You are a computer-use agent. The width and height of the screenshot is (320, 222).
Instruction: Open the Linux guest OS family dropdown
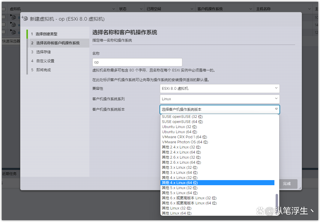(219, 99)
